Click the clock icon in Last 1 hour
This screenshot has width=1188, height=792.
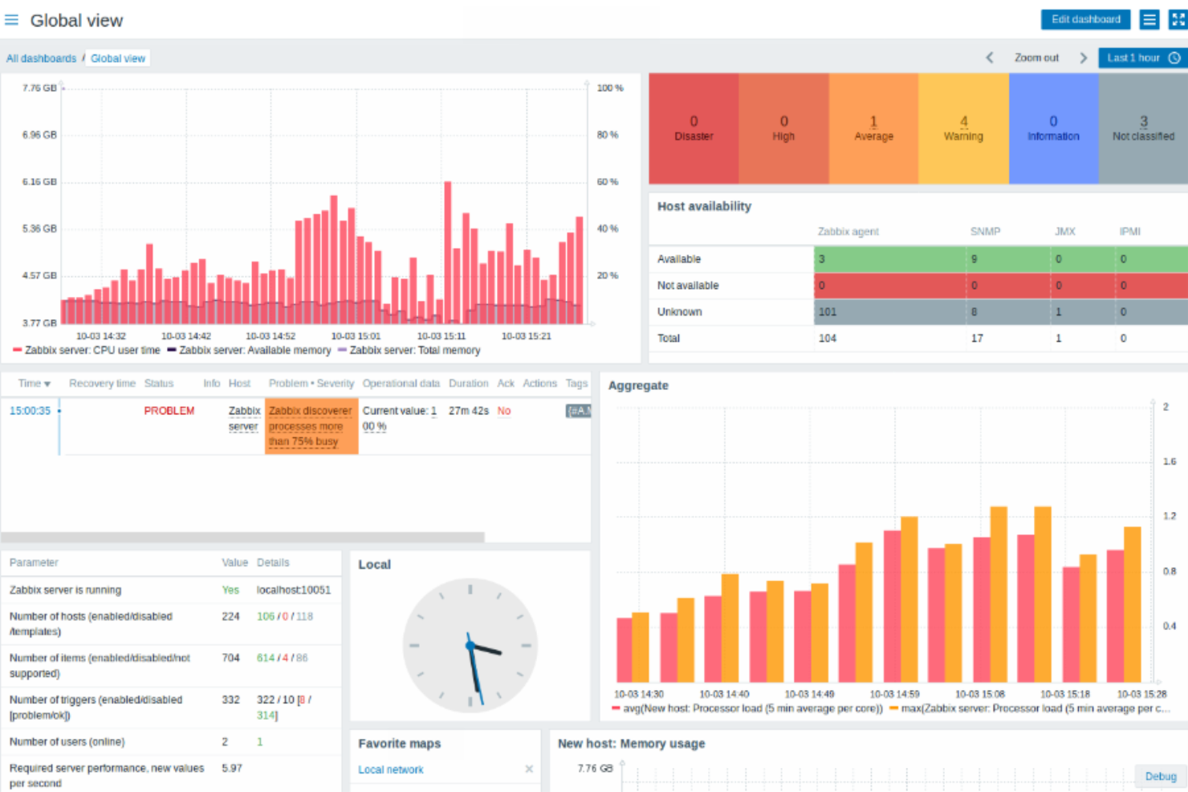point(1174,57)
